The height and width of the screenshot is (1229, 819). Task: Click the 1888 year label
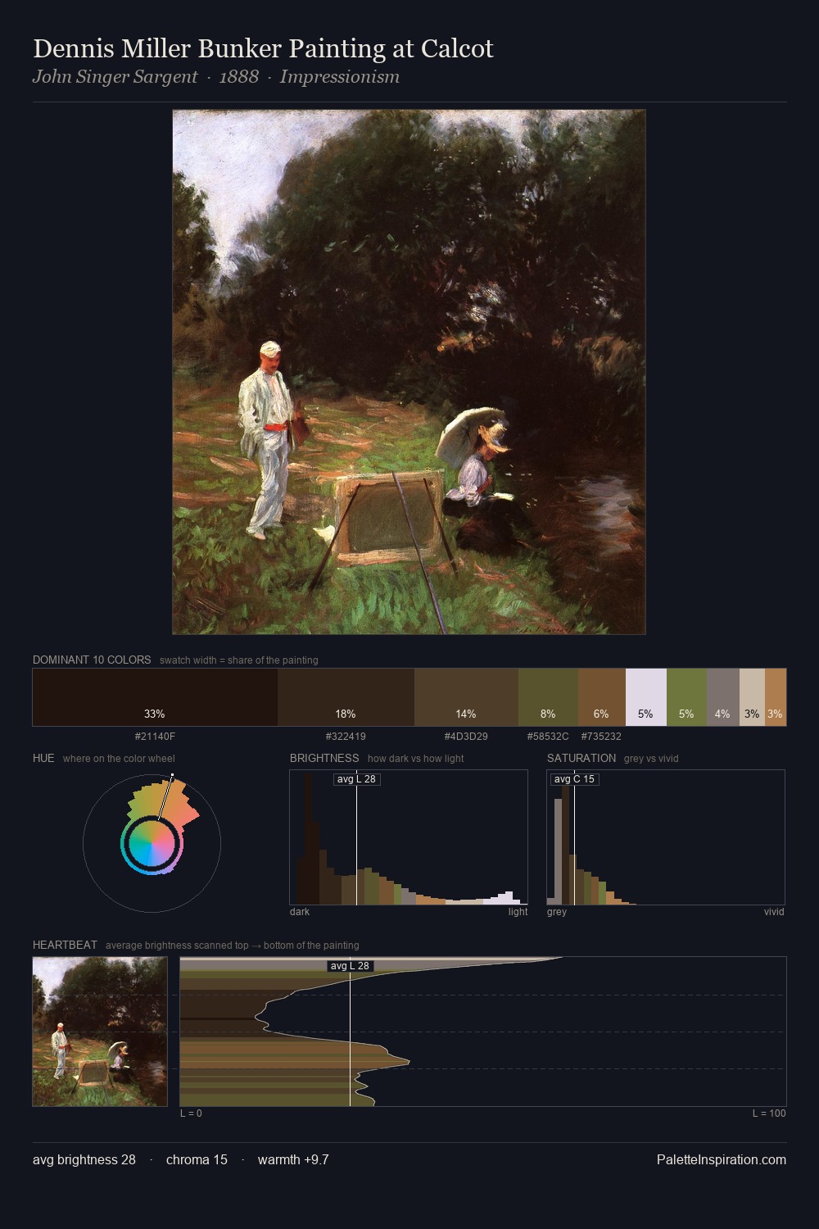pos(239,77)
